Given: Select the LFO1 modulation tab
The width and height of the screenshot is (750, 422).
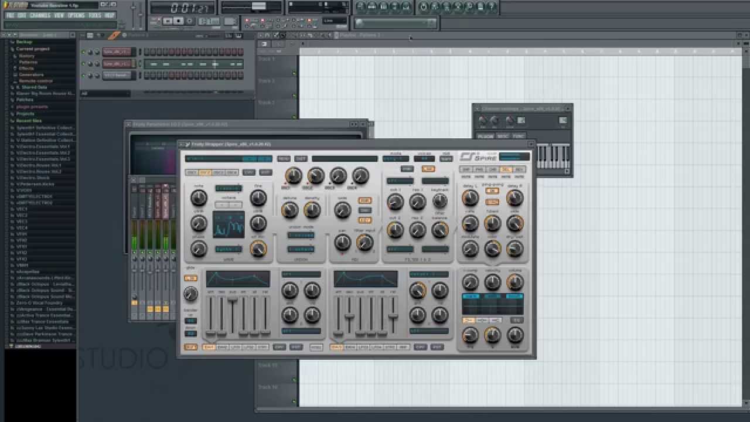Looking at the screenshot, I should (236, 347).
